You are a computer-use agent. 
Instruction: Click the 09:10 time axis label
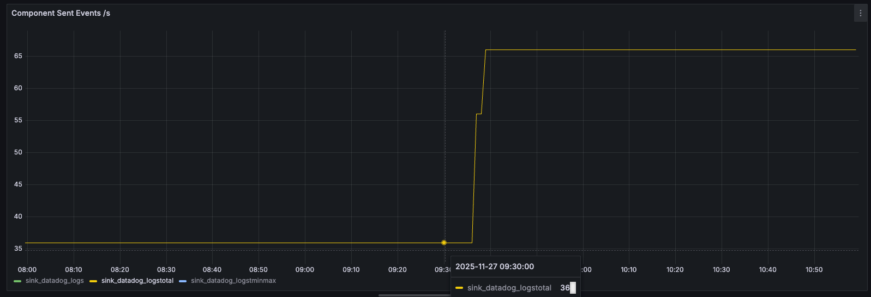(x=351, y=270)
